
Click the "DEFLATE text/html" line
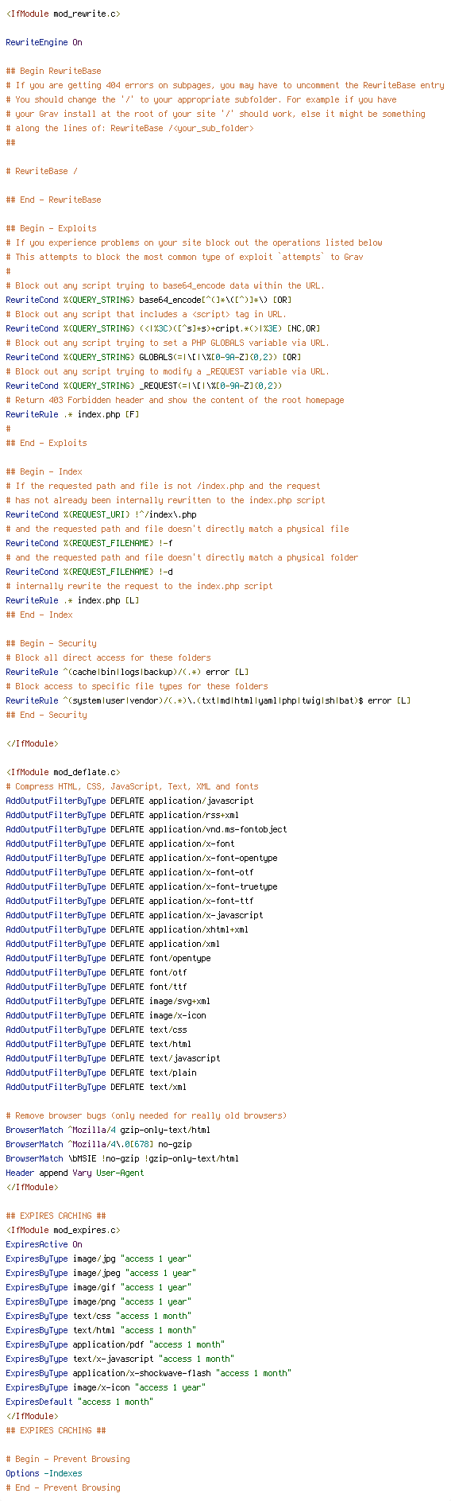[x=98, y=1044]
